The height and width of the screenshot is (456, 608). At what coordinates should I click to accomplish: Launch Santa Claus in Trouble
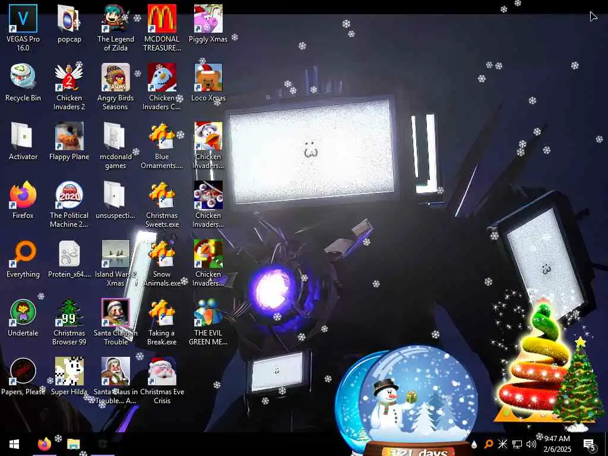pos(116,322)
